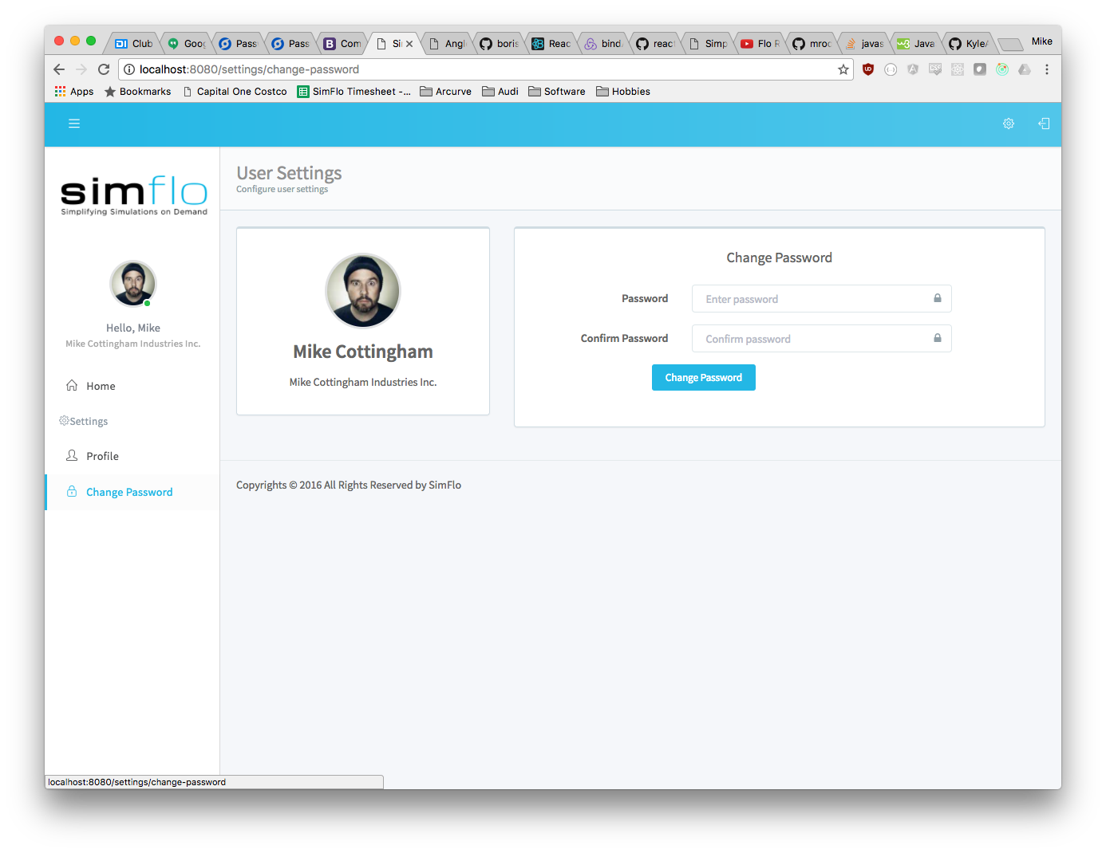Select Change Password sidebar item
This screenshot has width=1106, height=853.
tap(129, 492)
